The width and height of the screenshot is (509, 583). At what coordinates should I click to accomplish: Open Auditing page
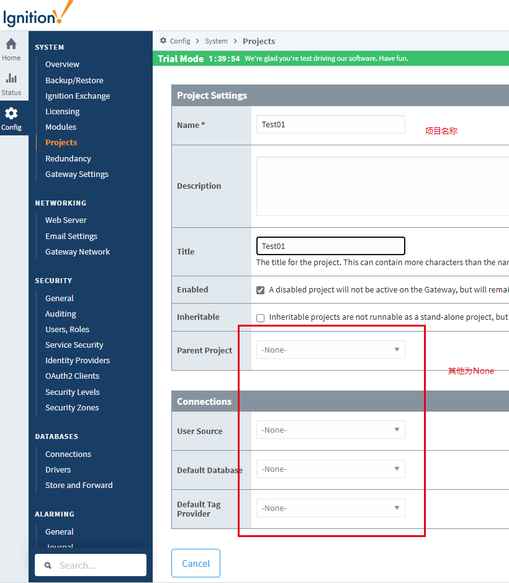point(61,314)
